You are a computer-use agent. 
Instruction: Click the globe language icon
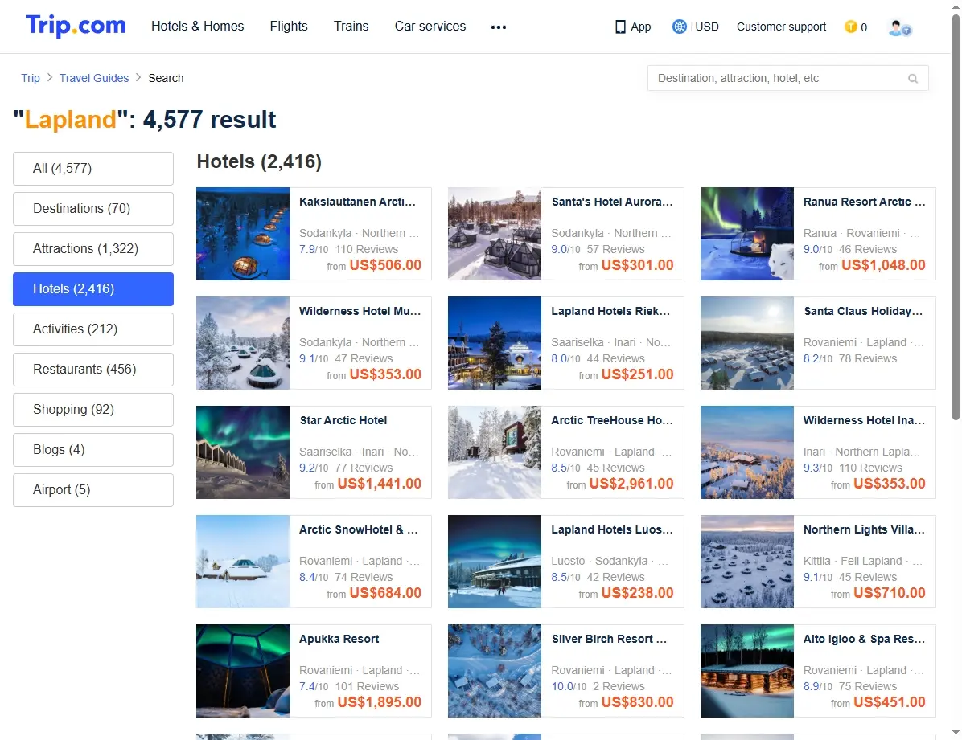tap(679, 27)
